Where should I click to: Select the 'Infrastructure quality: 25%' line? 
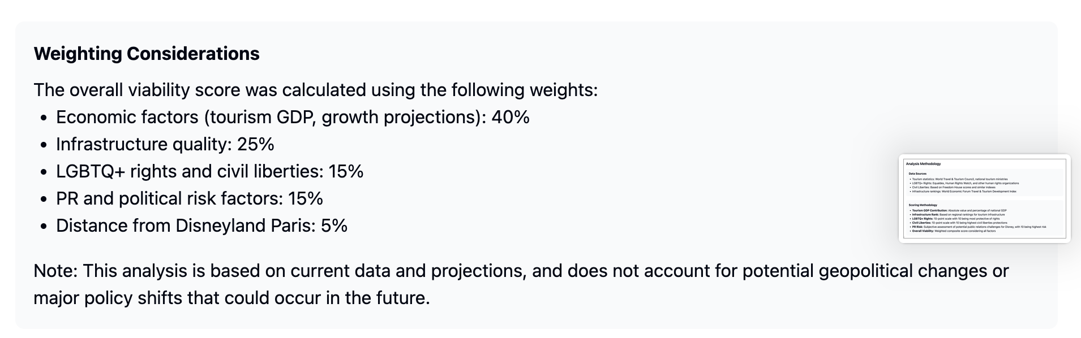165,144
